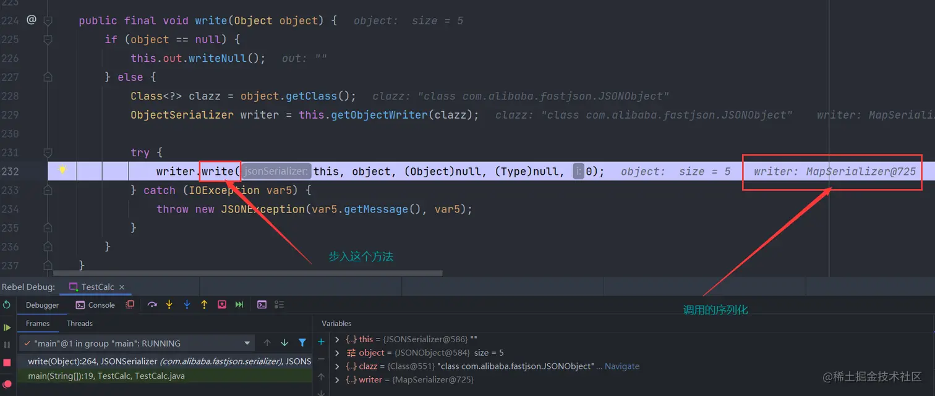Click the move watch up arrow
Image resolution: width=935 pixels, height=396 pixels.
pos(321,376)
